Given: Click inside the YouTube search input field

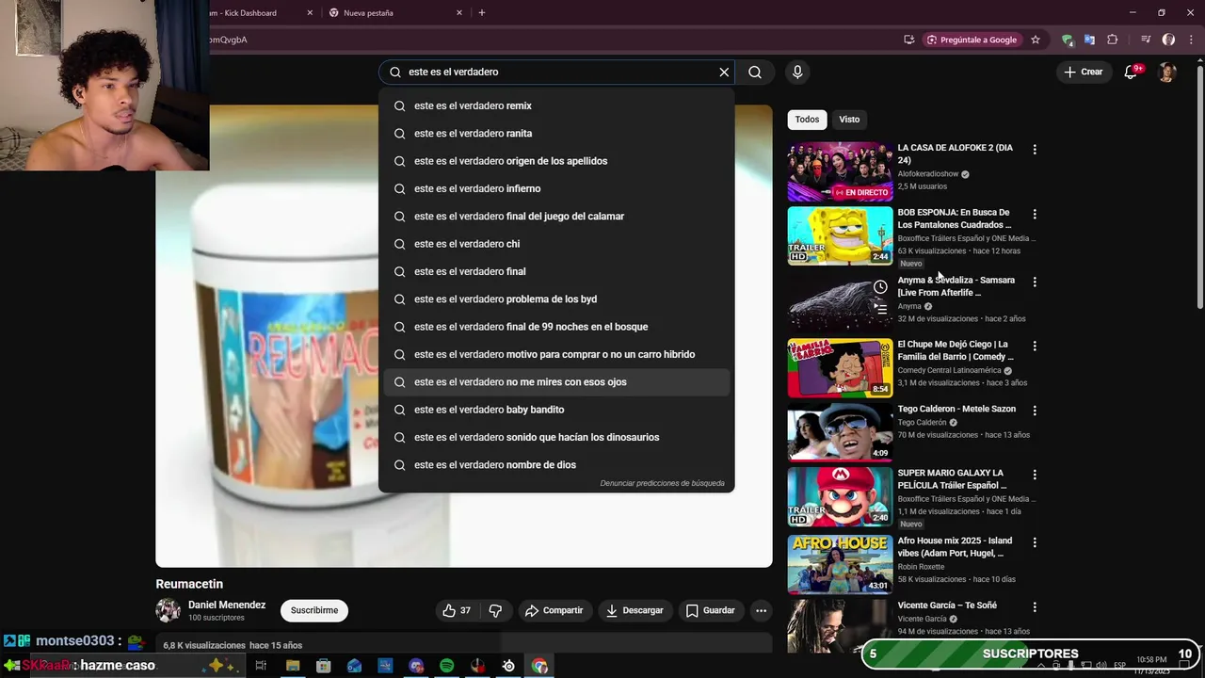Looking at the screenshot, I should pos(555,72).
